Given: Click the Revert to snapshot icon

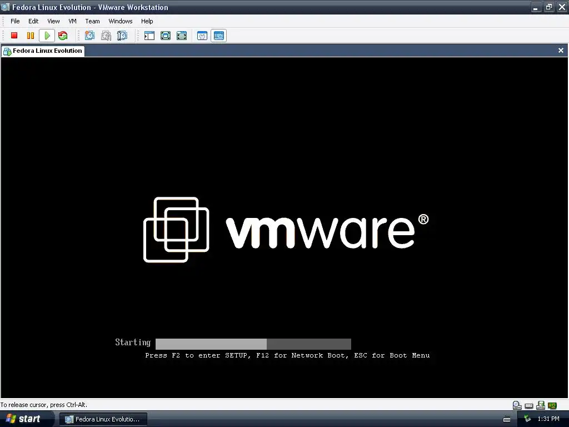Looking at the screenshot, I should click(x=106, y=36).
